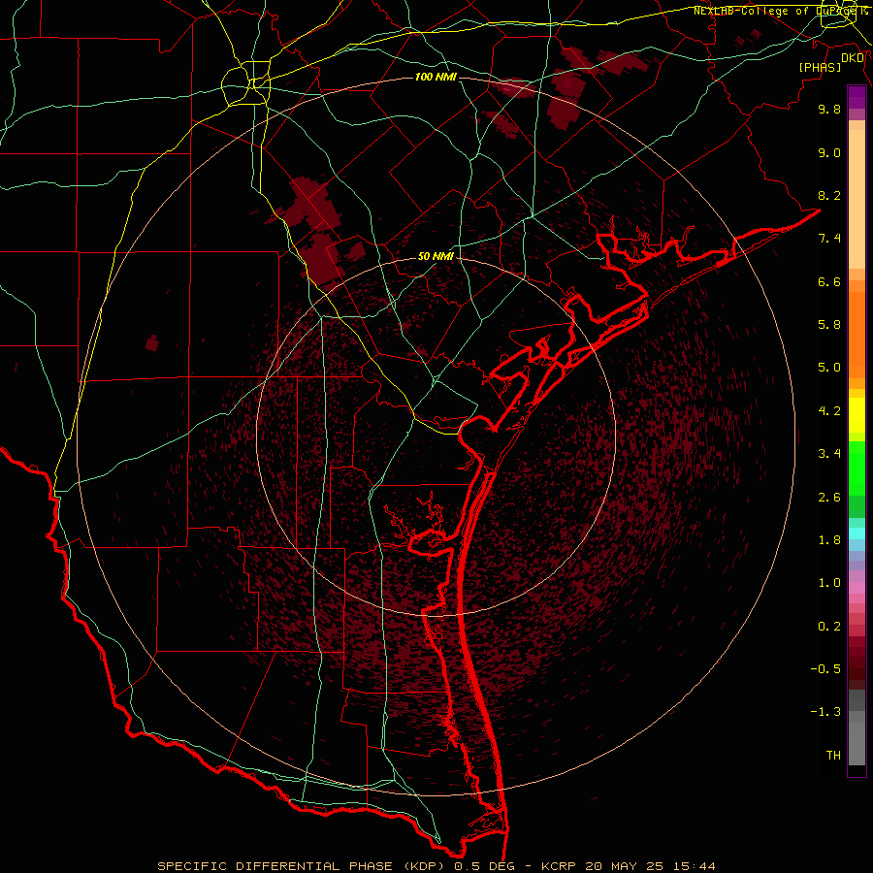
Task: Select the -0.5 scale label
Action: click(825, 669)
